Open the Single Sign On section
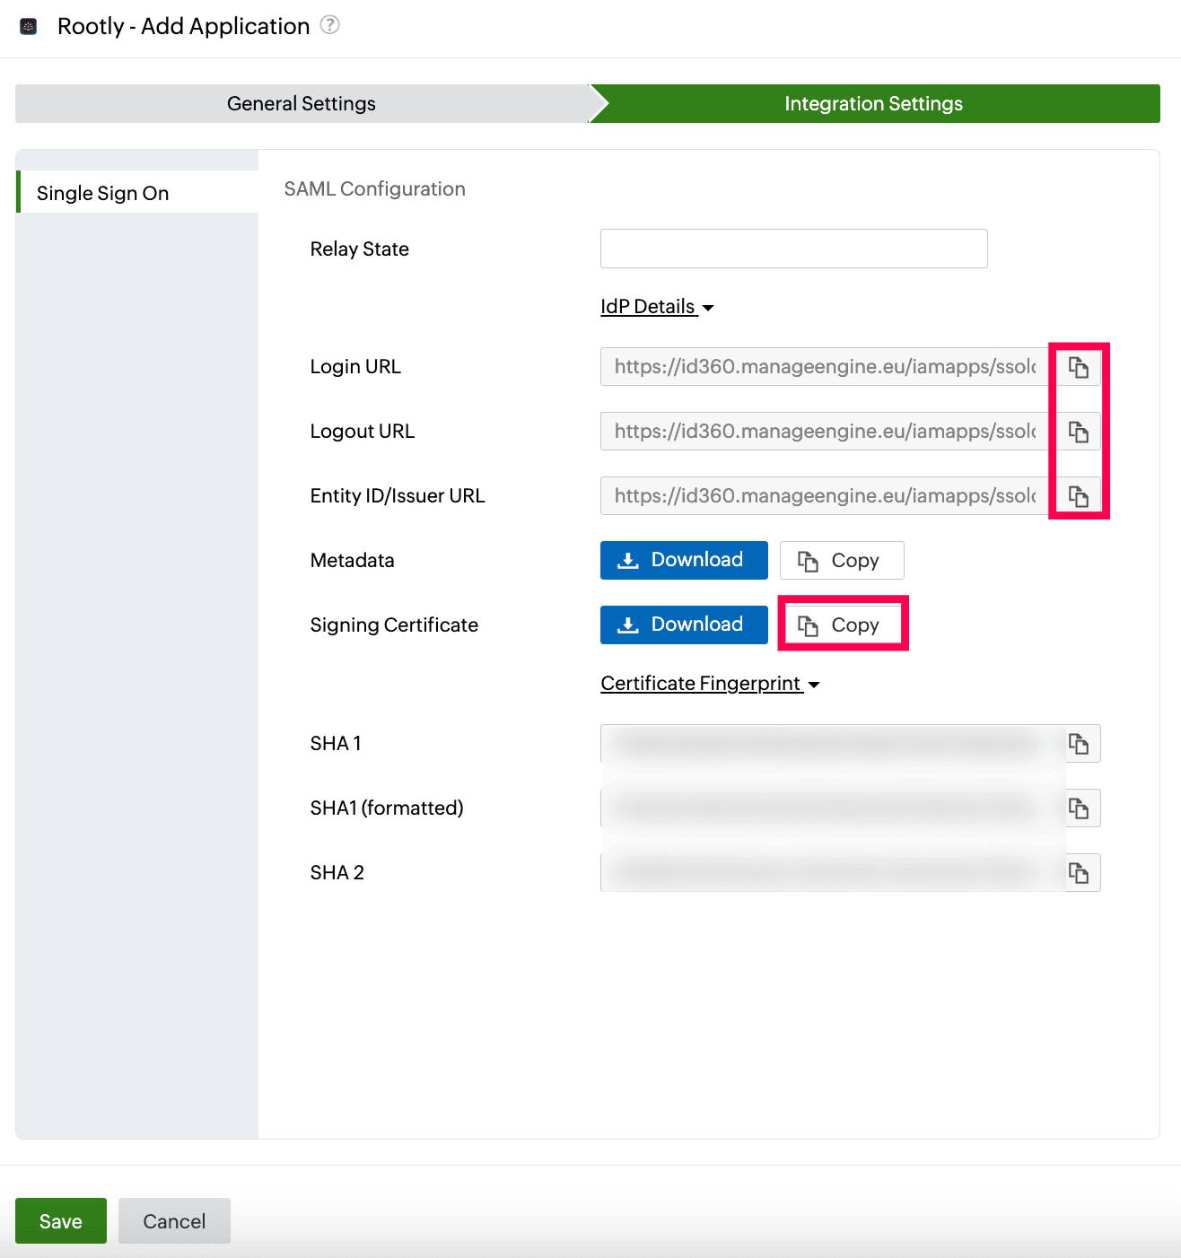Screen dimensions: 1181x1258 102,192
